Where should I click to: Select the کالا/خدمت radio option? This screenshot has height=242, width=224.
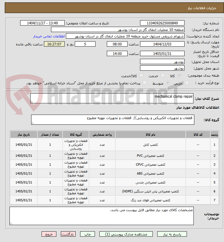(x=141, y=75)
